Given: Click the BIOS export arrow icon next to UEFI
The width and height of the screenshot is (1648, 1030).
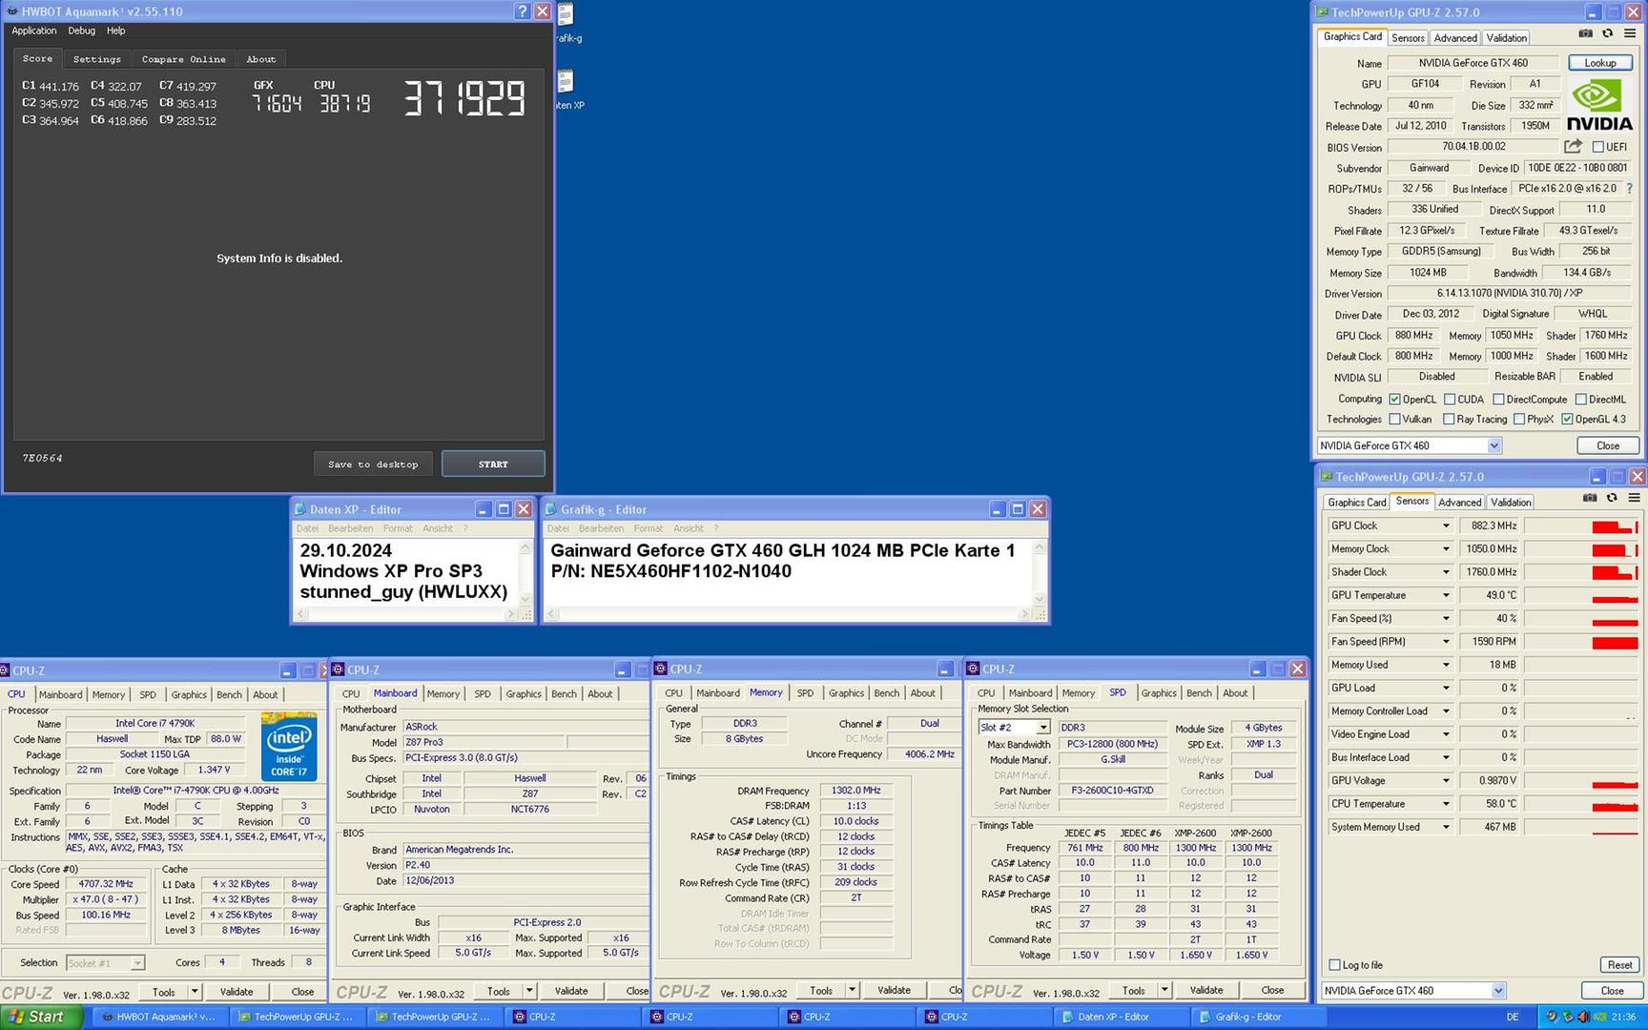Looking at the screenshot, I should pos(1573,146).
